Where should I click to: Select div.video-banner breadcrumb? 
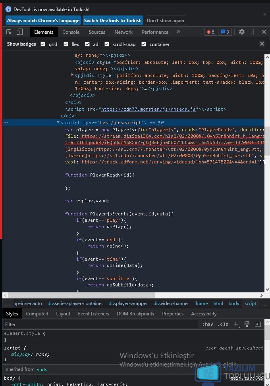click(x=171, y=303)
